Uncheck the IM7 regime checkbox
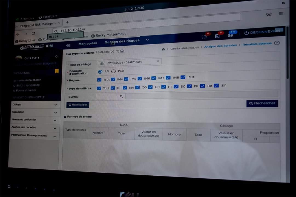The width and height of the screenshot is (296, 197). click(154, 78)
